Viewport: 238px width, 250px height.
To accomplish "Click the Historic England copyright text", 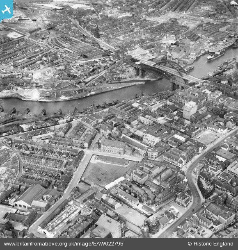I will (211, 244).
